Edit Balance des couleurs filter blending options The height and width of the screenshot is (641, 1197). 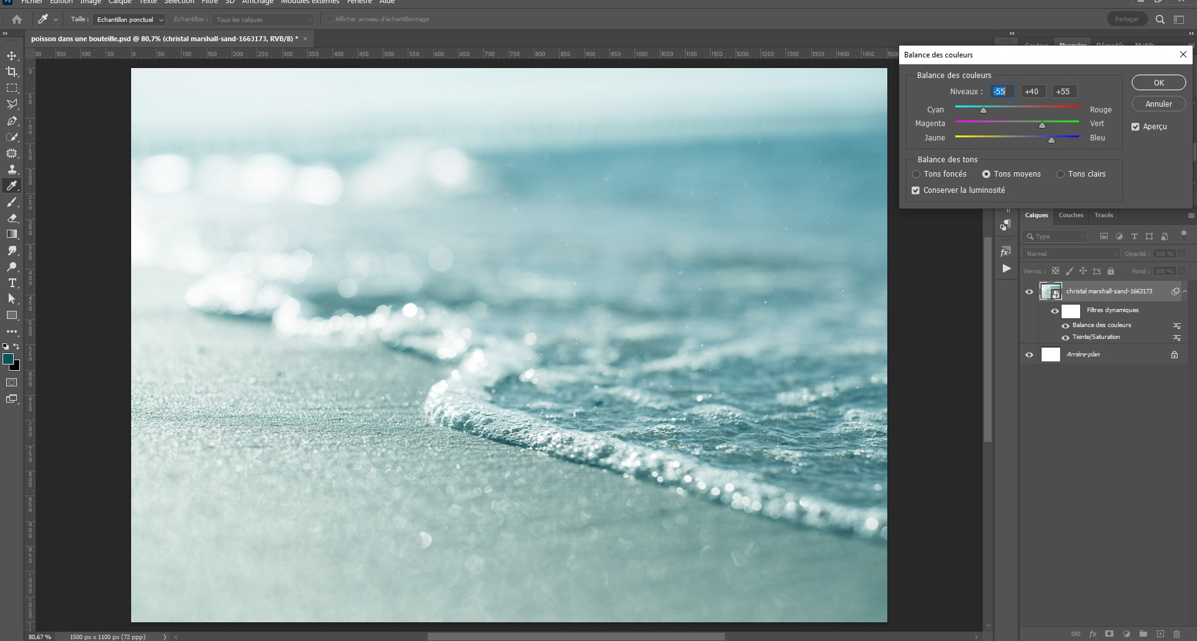pyautogui.click(x=1177, y=326)
